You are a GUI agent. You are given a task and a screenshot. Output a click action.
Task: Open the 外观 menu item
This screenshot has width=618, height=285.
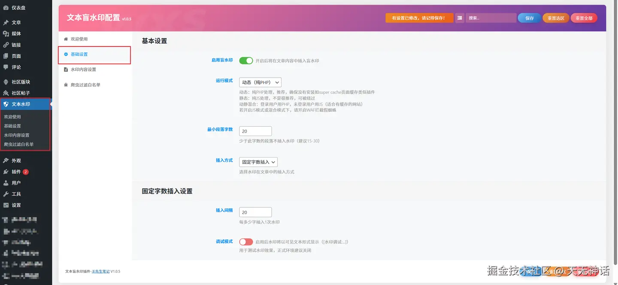[26, 161]
